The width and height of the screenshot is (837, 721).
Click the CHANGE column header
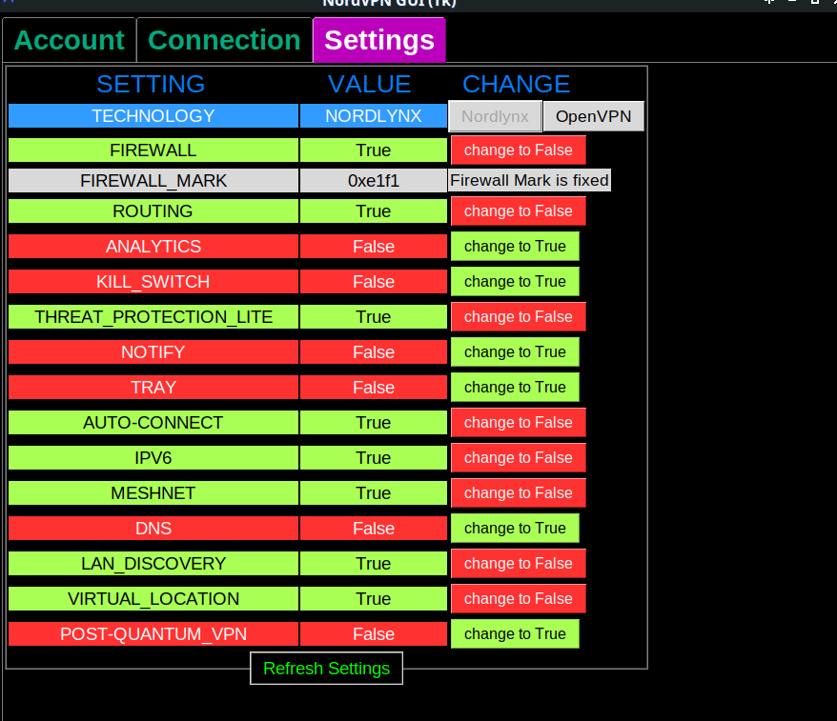tap(516, 84)
